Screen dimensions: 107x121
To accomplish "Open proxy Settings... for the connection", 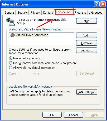I will coord(86,50).
